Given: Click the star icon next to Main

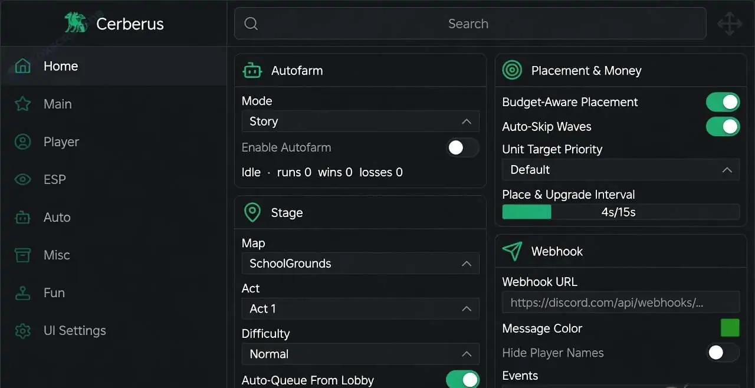Looking at the screenshot, I should [x=22, y=104].
